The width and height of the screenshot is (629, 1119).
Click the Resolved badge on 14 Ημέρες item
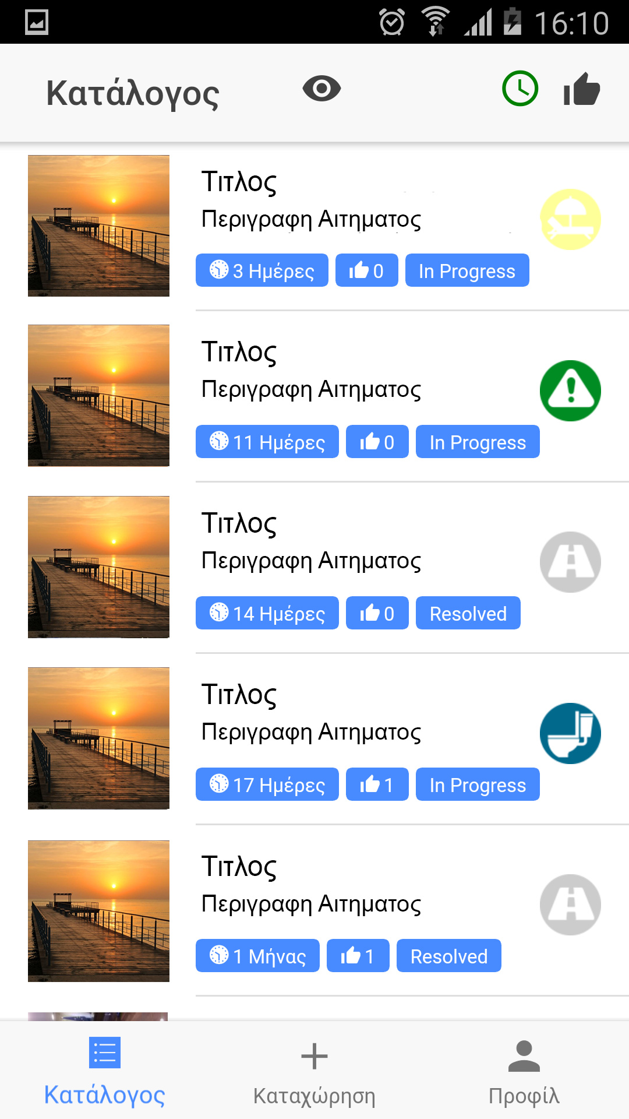[468, 613]
